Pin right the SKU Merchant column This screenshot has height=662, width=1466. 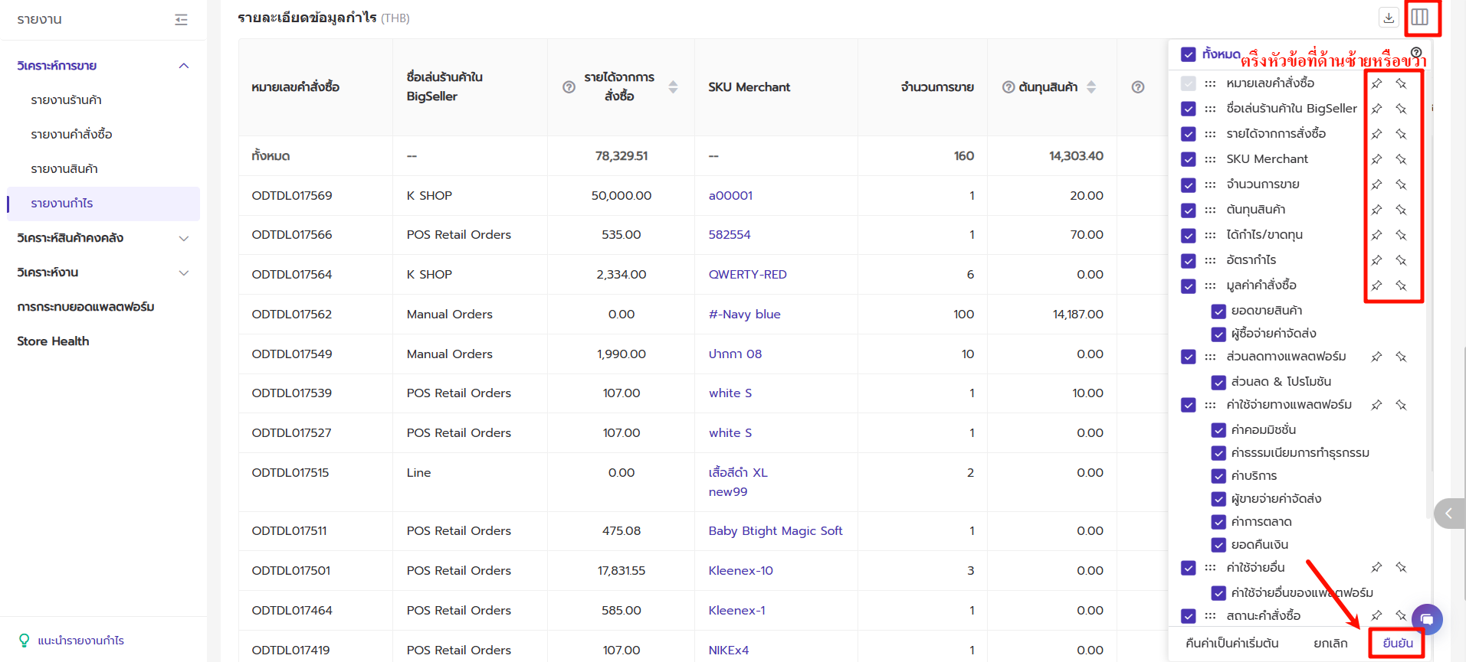[x=1401, y=159]
